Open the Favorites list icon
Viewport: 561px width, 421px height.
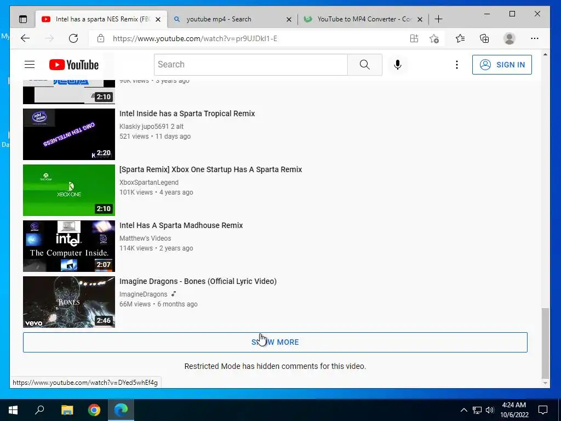460,38
